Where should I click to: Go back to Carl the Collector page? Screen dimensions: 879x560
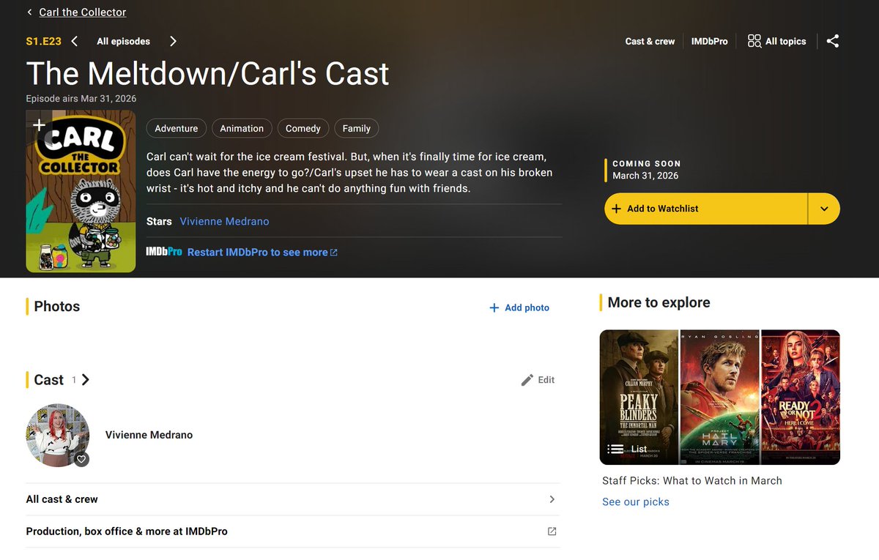click(x=83, y=12)
